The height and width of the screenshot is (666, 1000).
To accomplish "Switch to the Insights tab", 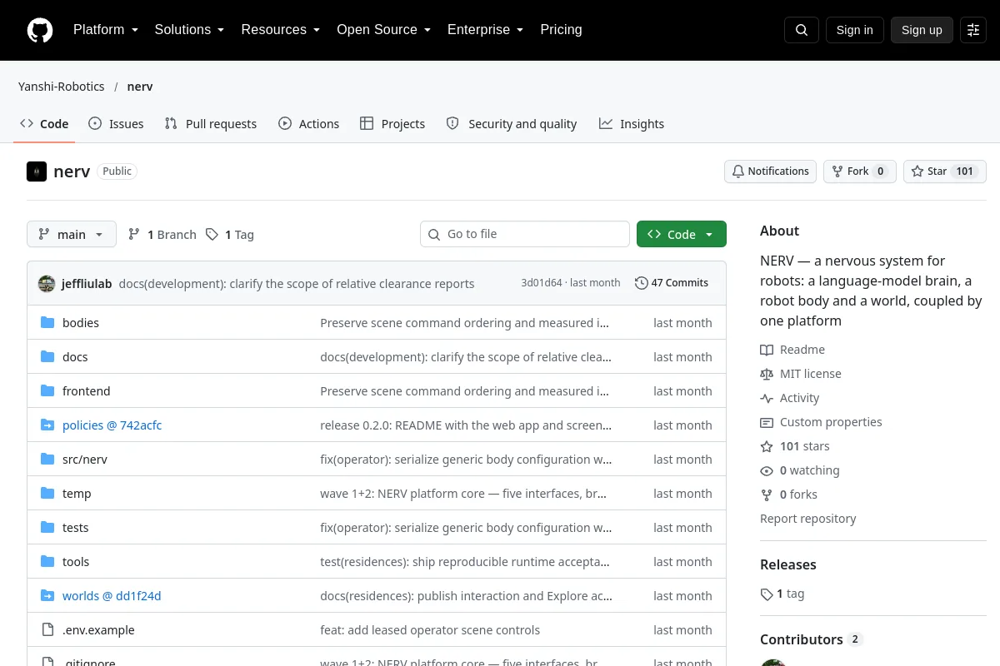I will click(x=632, y=123).
